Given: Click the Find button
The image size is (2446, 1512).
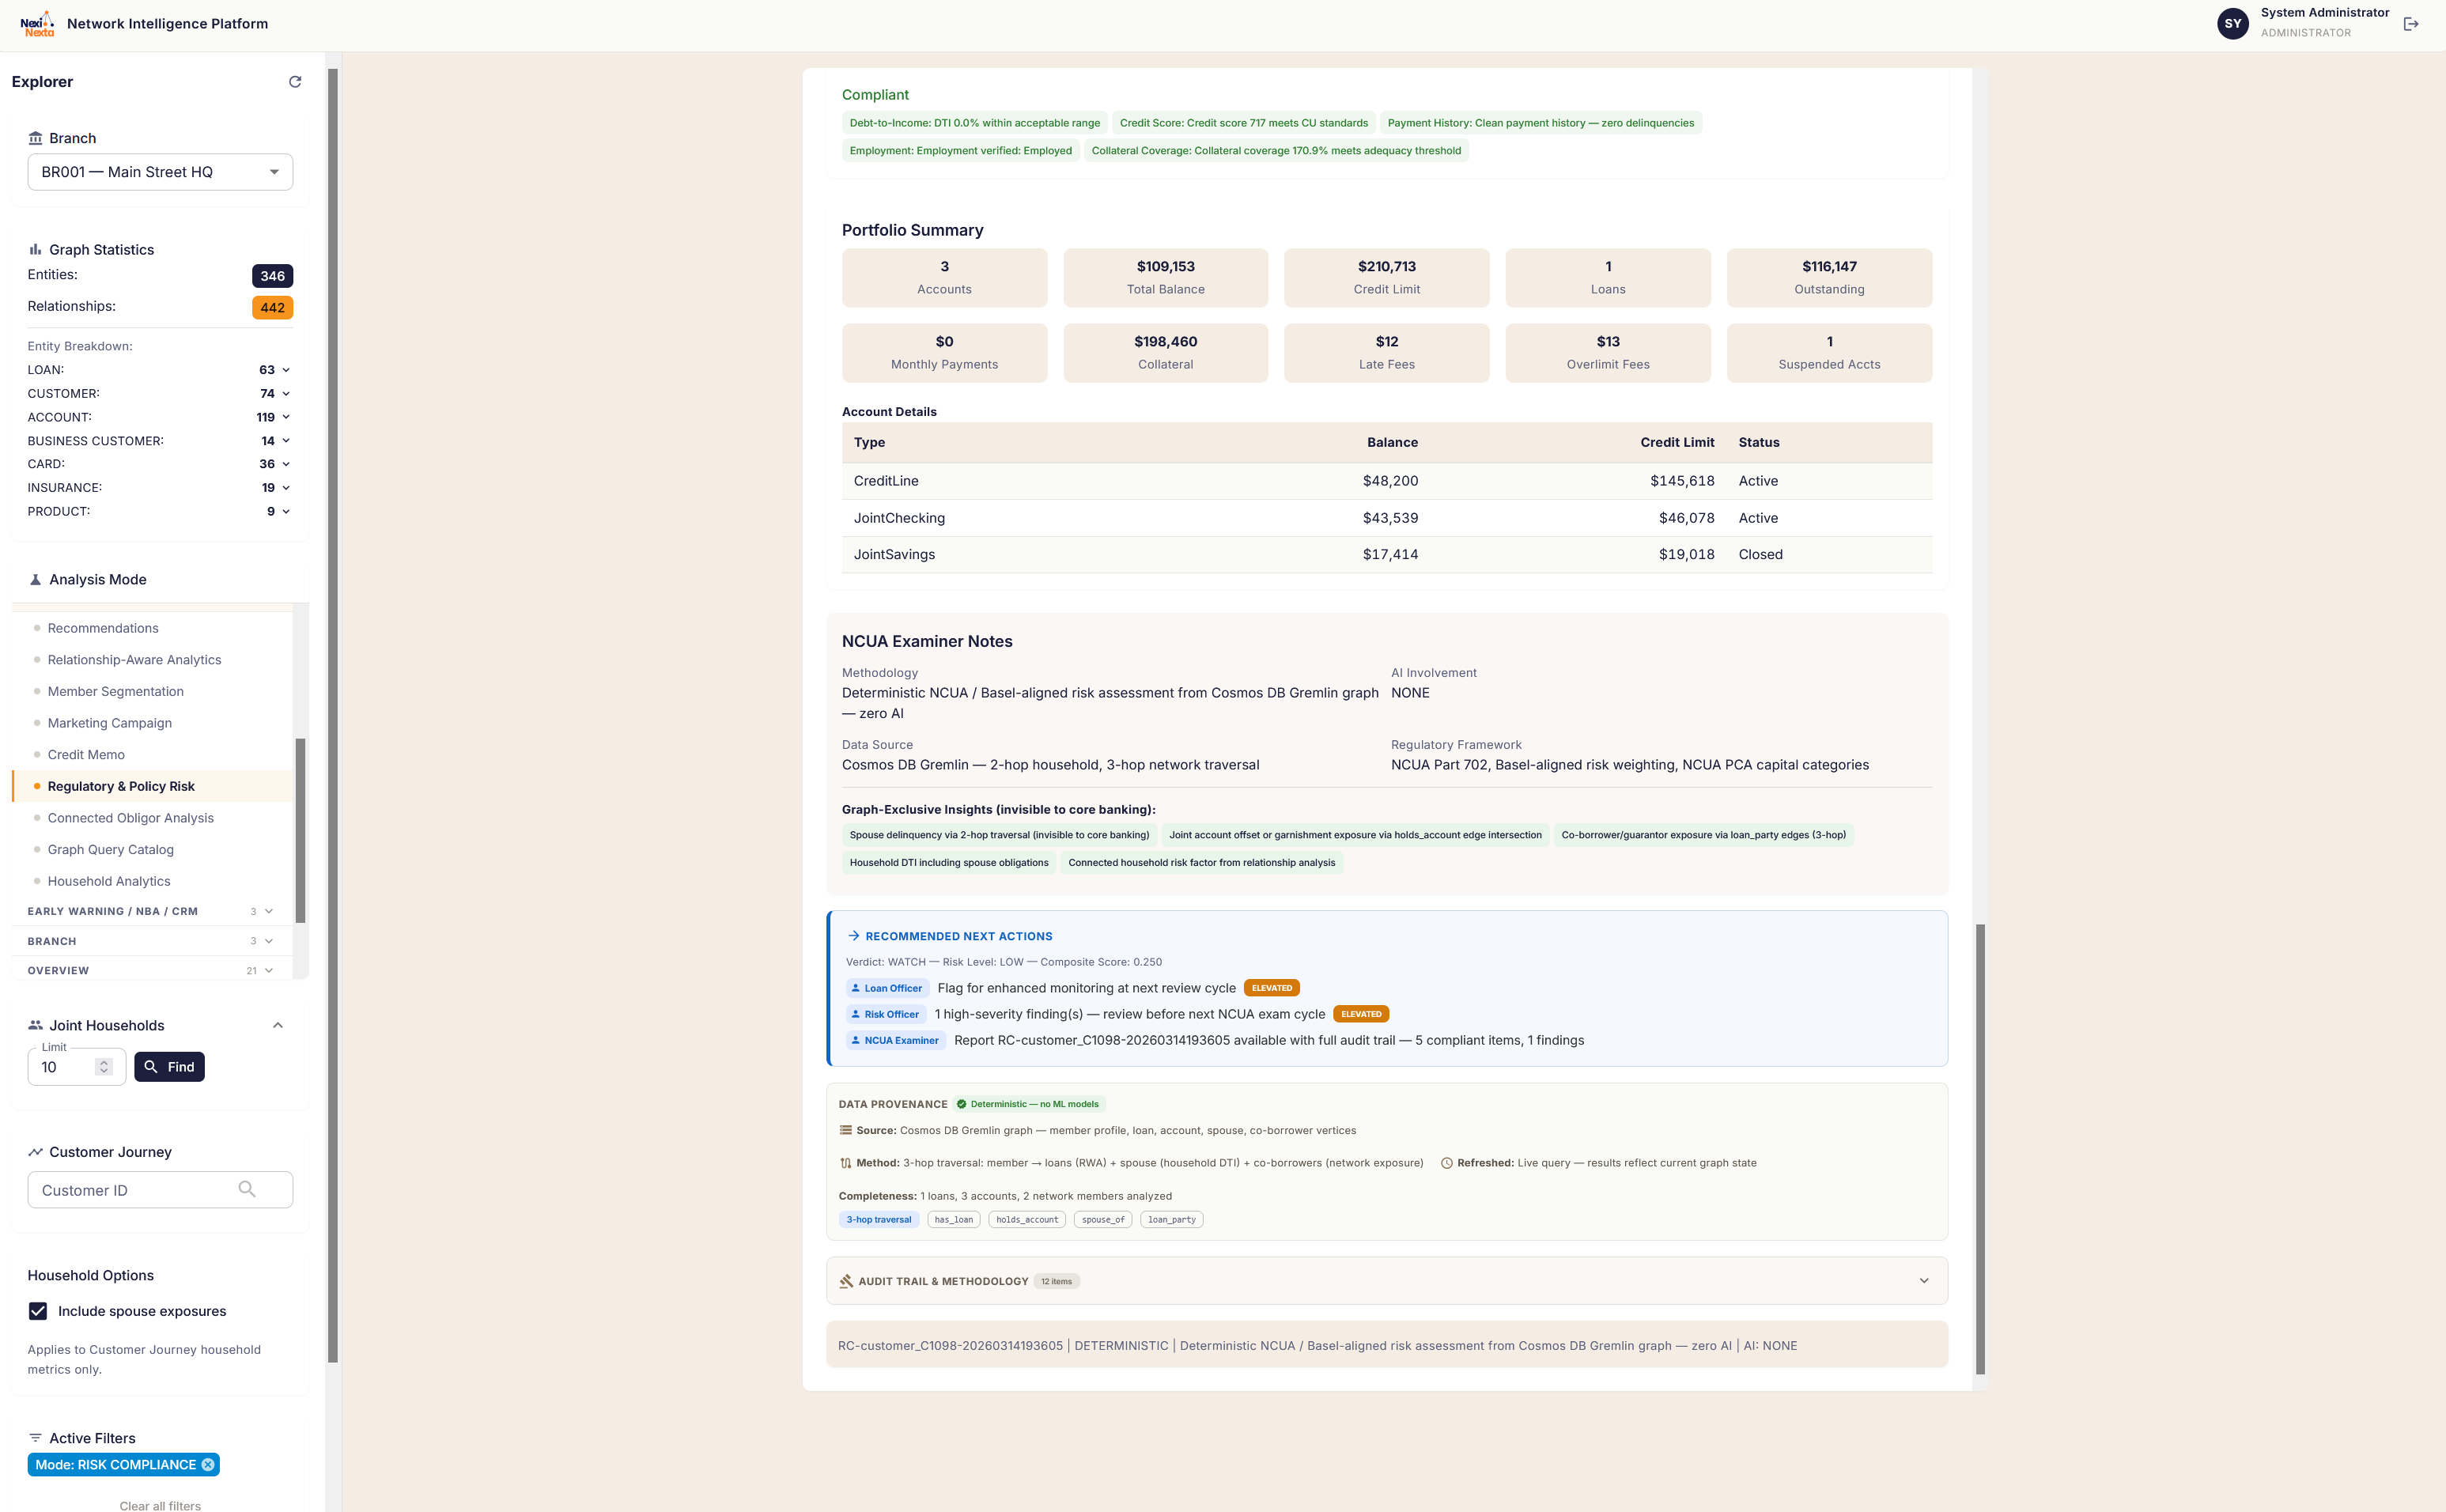Looking at the screenshot, I should 169,1066.
